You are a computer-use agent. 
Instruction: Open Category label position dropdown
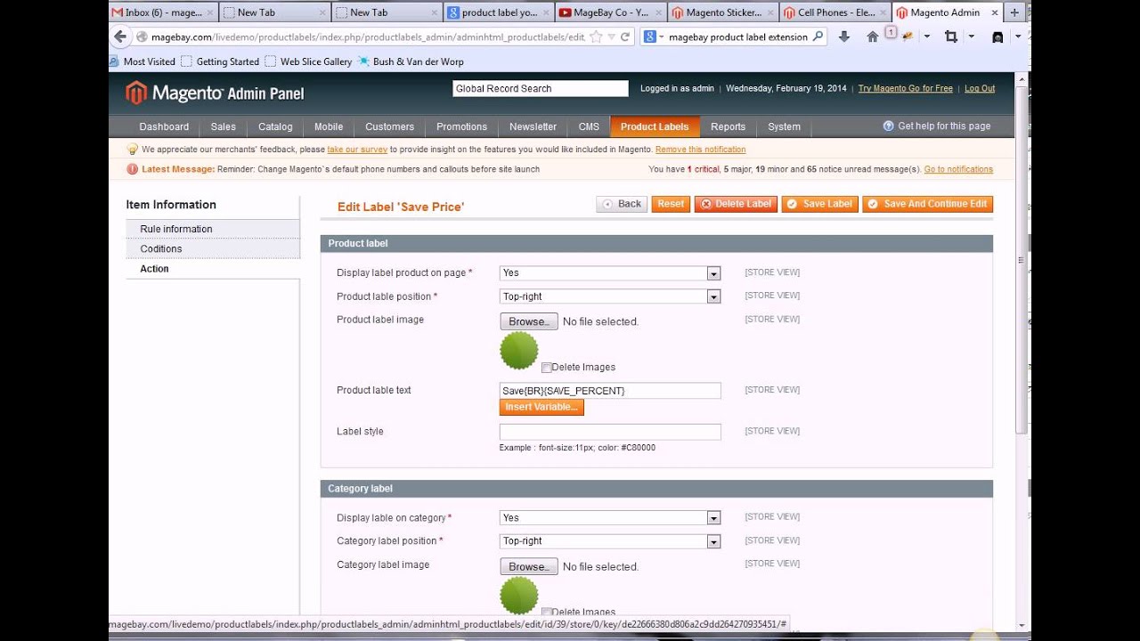(610, 541)
